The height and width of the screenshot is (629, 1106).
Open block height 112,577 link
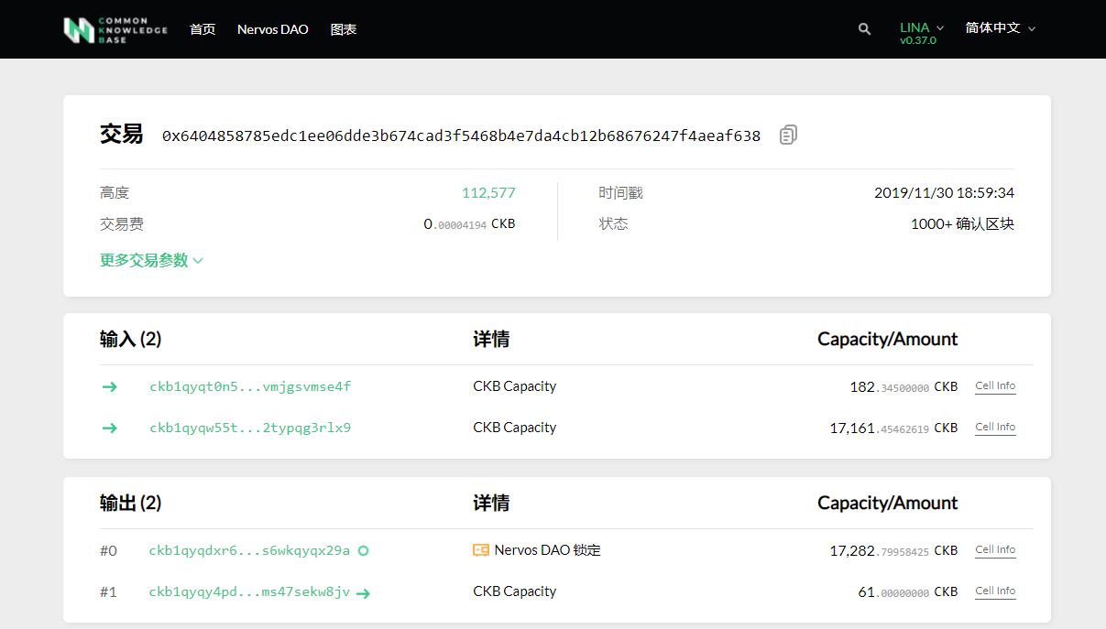click(x=488, y=193)
